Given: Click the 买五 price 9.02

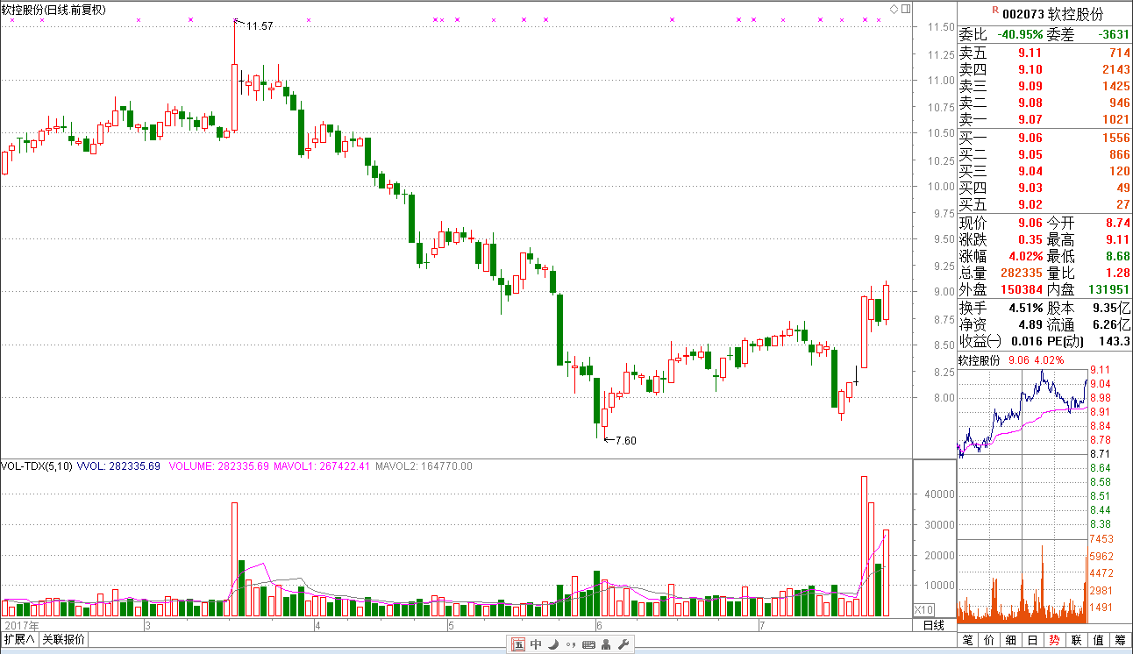Looking at the screenshot, I should click(1030, 204).
